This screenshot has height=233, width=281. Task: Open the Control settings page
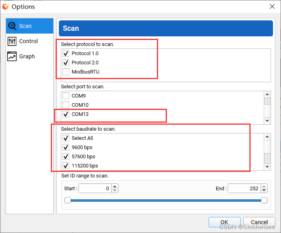point(30,41)
